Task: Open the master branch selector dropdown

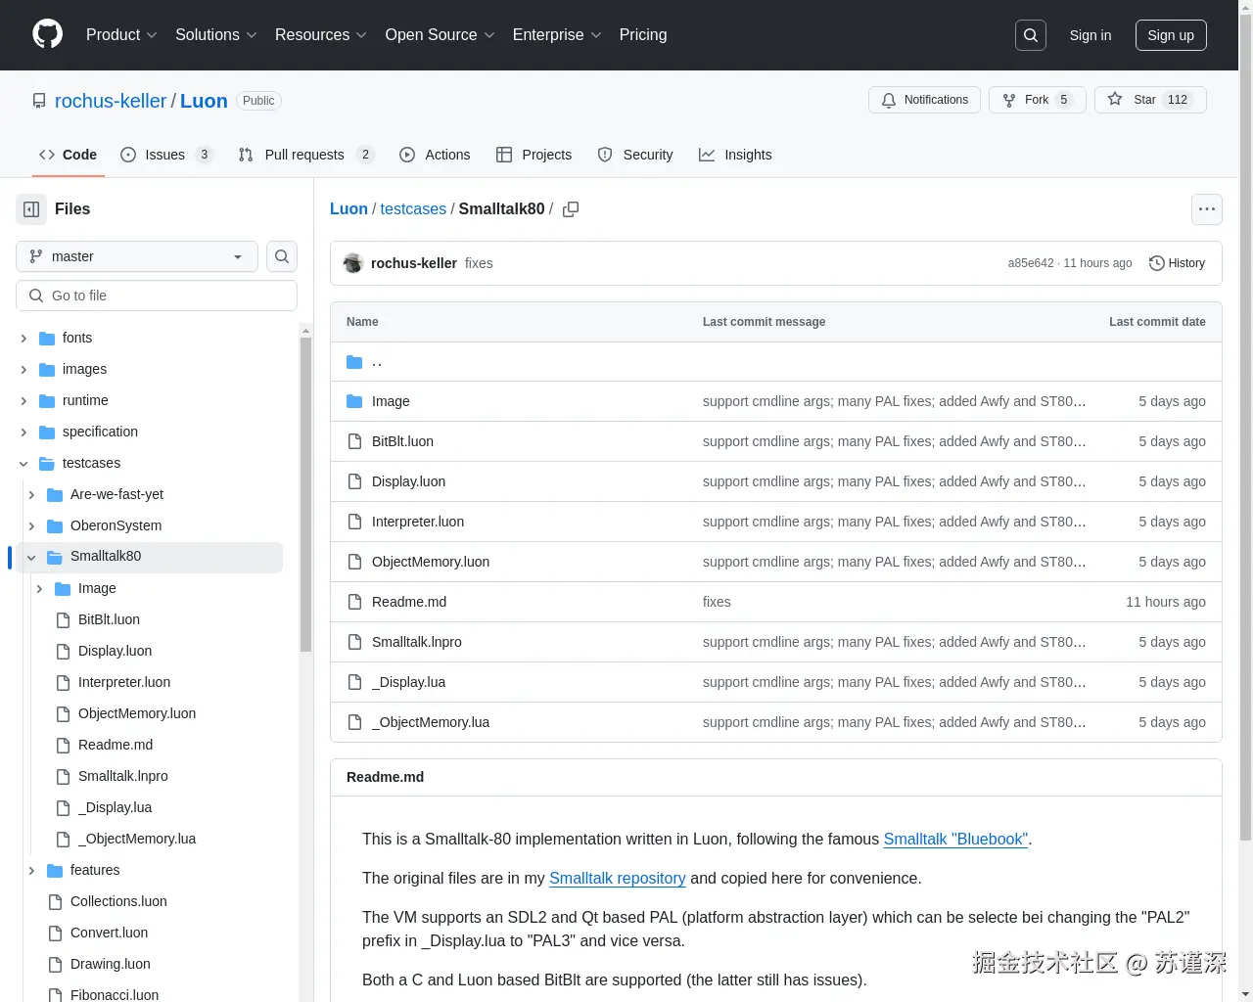Action: pos(136,256)
